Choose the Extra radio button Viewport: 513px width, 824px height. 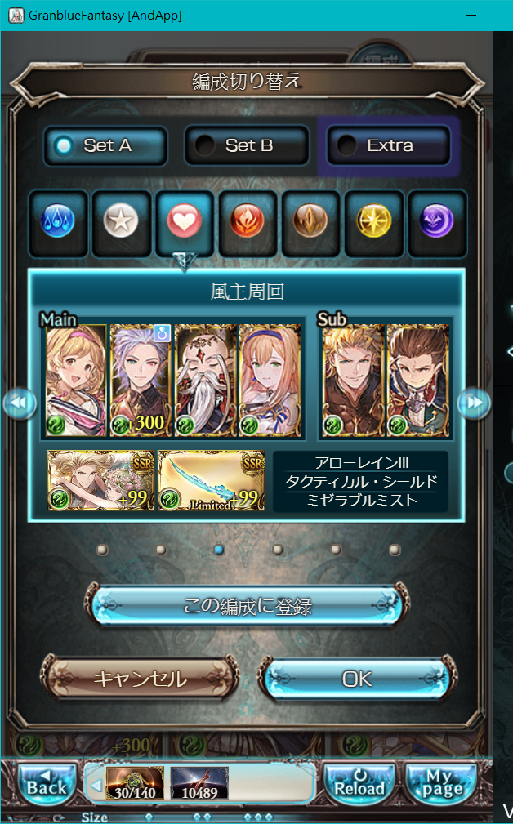[389, 145]
